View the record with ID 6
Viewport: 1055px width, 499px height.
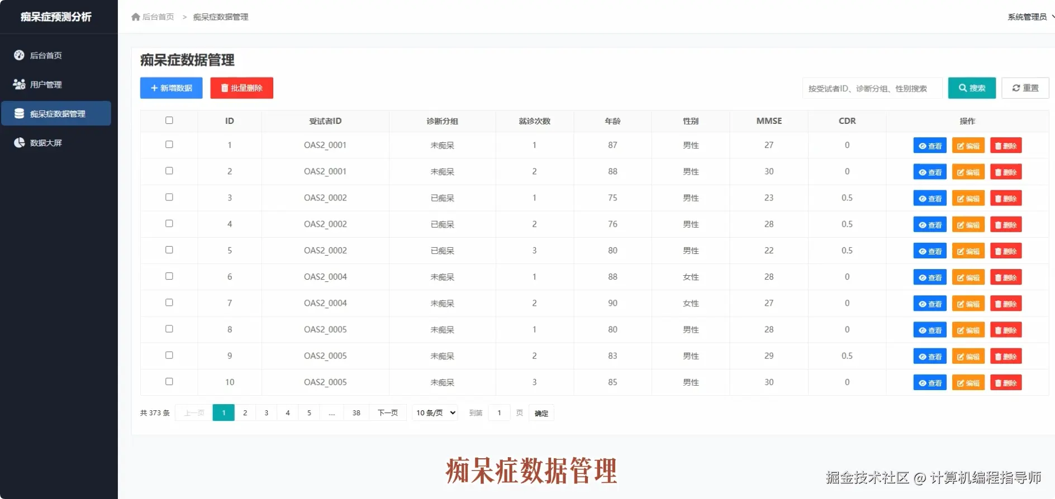930,277
